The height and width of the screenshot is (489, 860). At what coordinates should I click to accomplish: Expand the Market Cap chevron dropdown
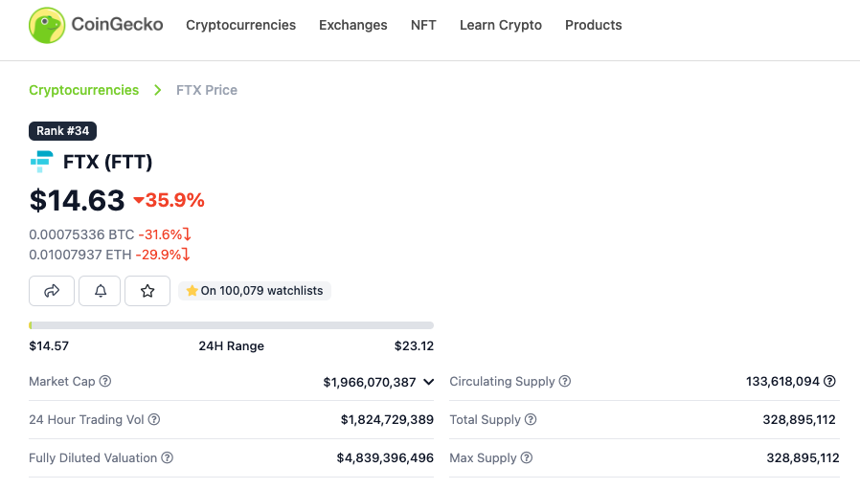[427, 382]
